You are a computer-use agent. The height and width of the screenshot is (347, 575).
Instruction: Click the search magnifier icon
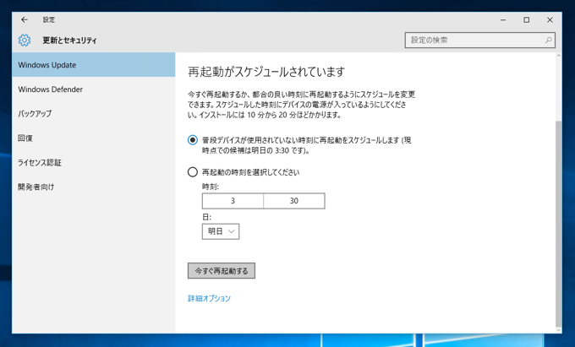pos(548,41)
